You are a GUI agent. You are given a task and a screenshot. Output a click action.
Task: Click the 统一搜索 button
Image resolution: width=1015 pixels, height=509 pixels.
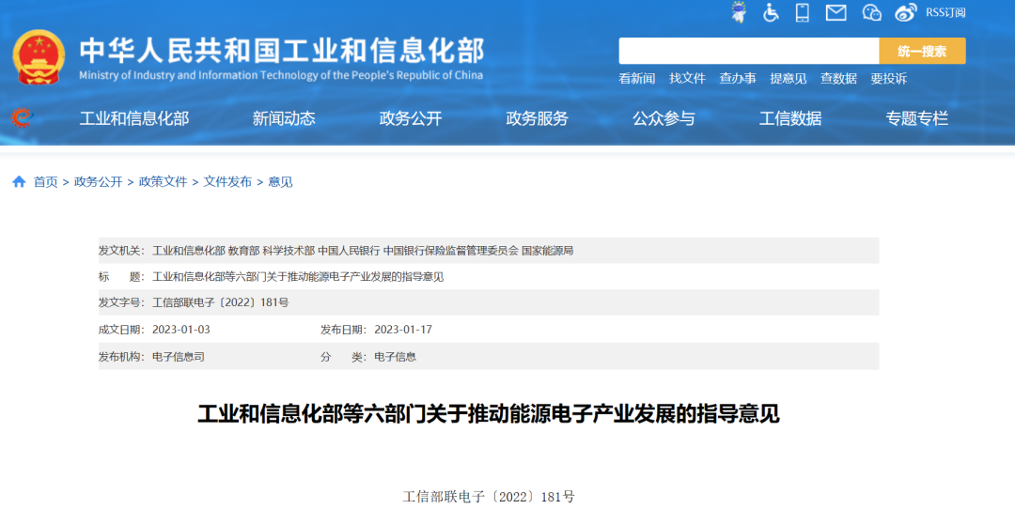[923, 51]
